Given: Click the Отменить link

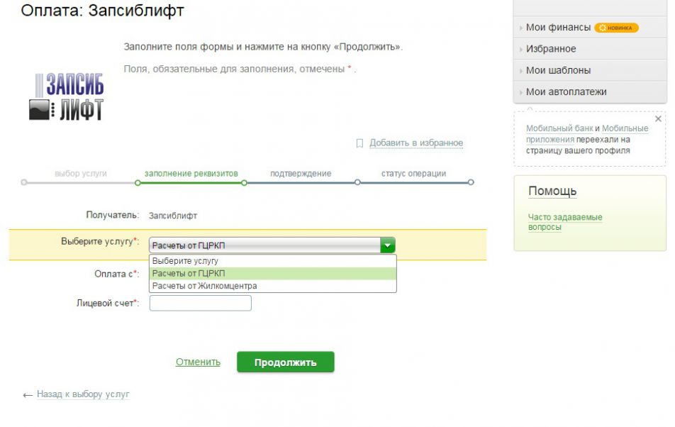Looking at the screenshot, I should pos(198,362).
